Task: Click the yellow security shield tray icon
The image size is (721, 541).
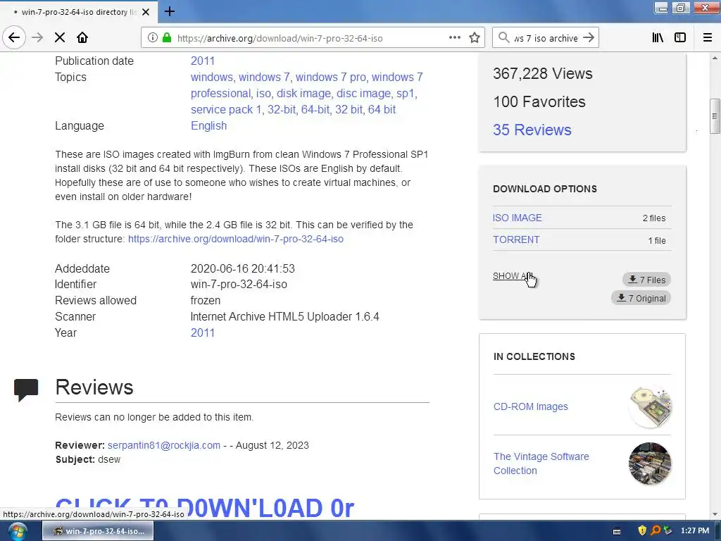Action: click(x=642, y=530)
